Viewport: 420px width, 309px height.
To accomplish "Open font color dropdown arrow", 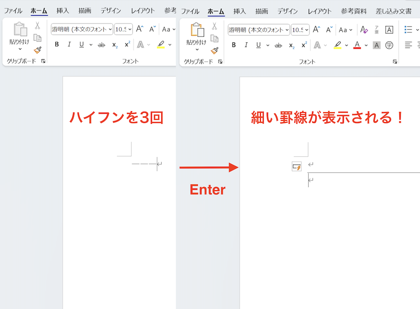I will [x=366, y=45].
